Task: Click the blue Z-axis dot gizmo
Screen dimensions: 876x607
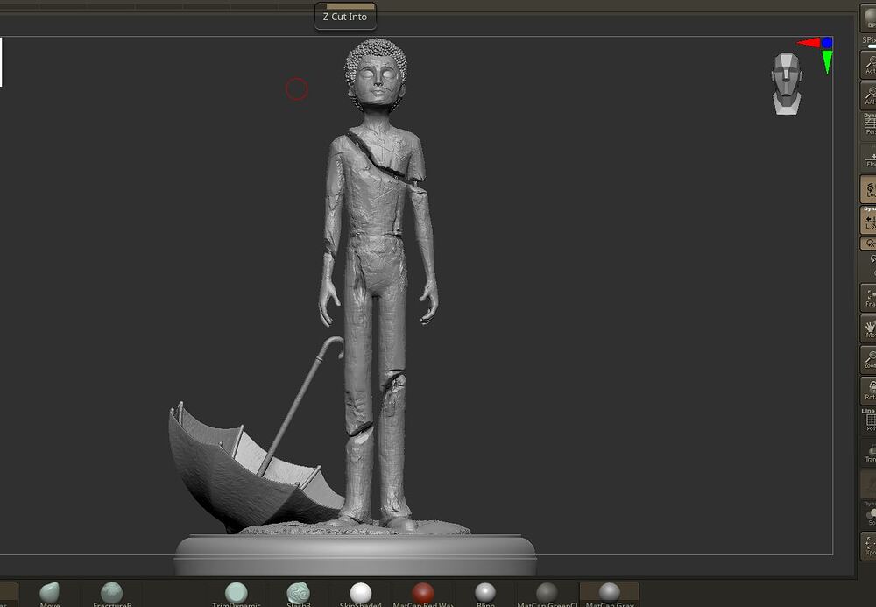Action: [827, 42]
